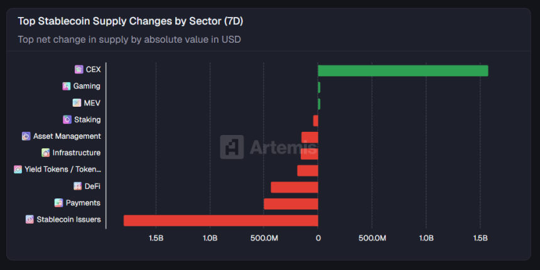
Task: Click the chart title heading
Action: click(131, 21)
